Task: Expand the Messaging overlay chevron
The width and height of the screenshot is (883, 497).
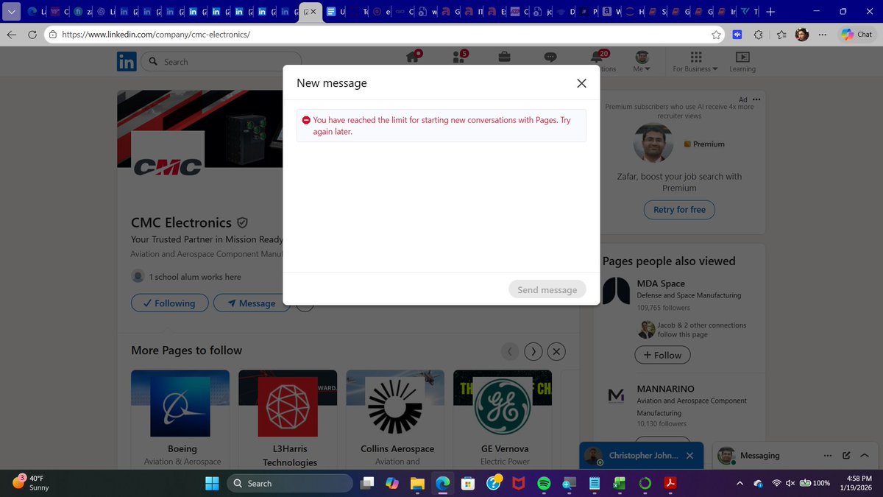Action: tap(865, 455)
